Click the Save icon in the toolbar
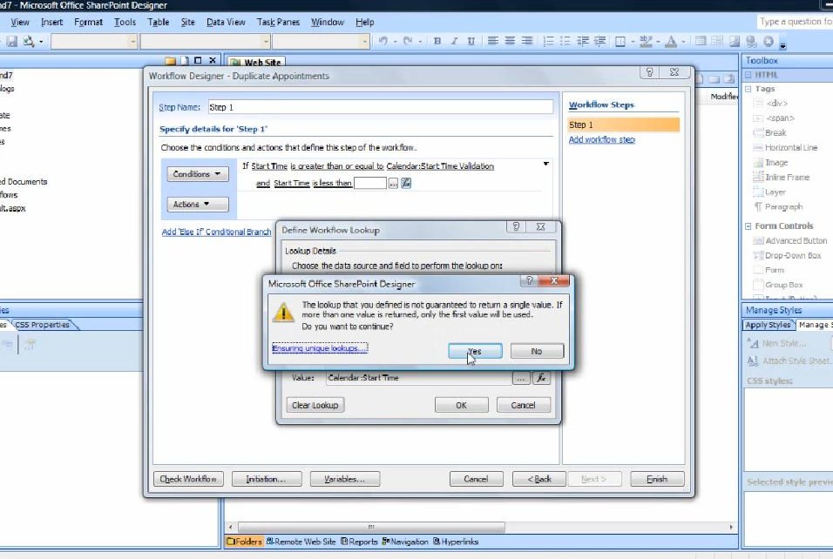Image resolution: width=833 pixels, height=559 pixels. (11, 42)
